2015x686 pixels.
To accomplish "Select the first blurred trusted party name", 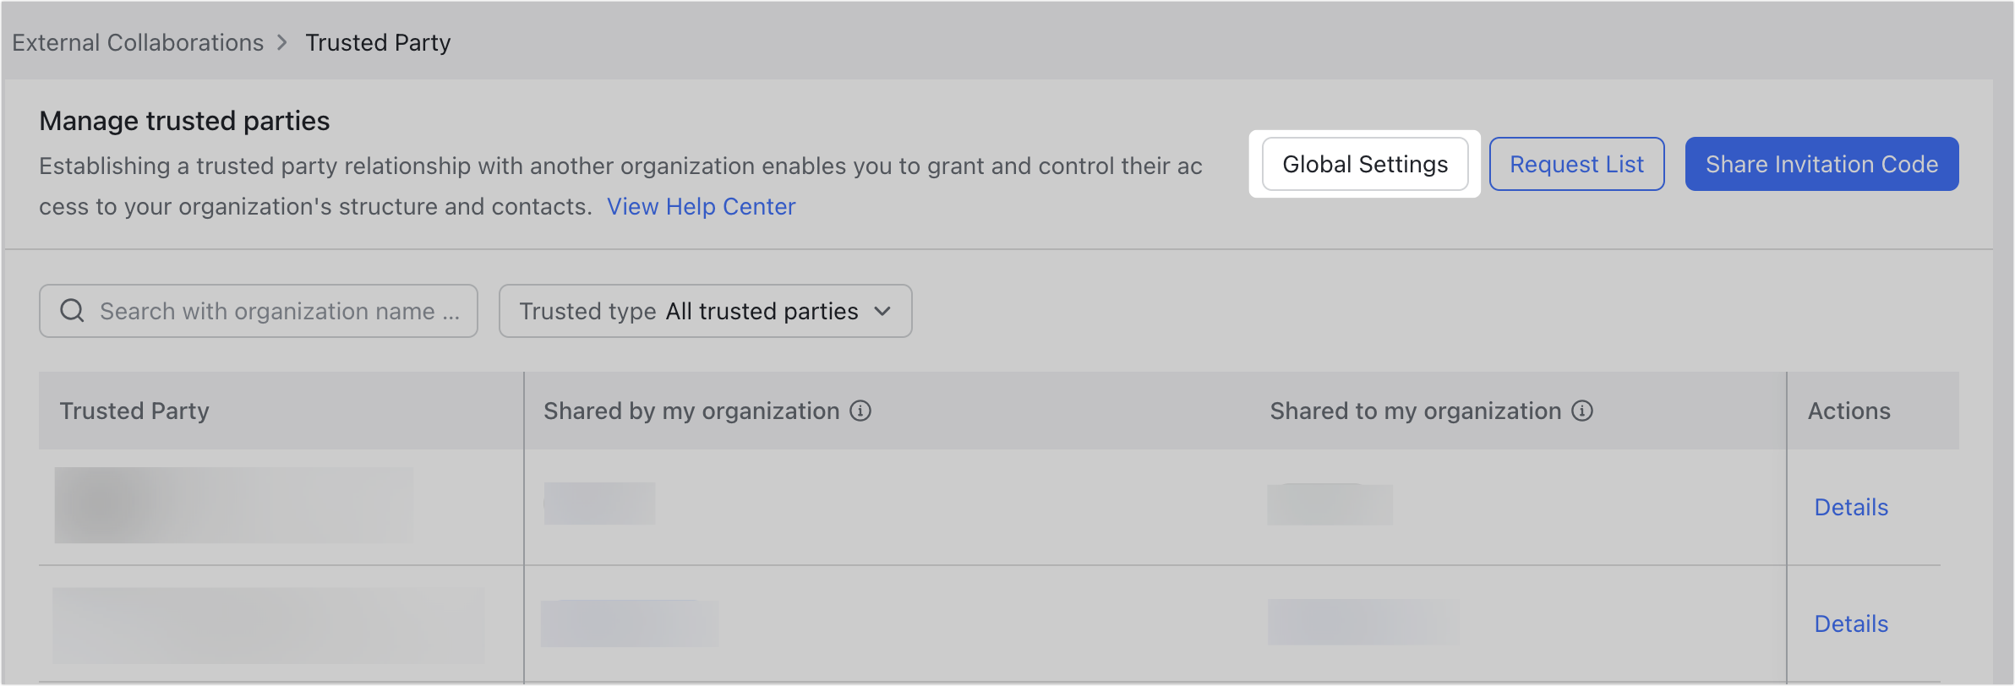I will click(x=234, y=505).
